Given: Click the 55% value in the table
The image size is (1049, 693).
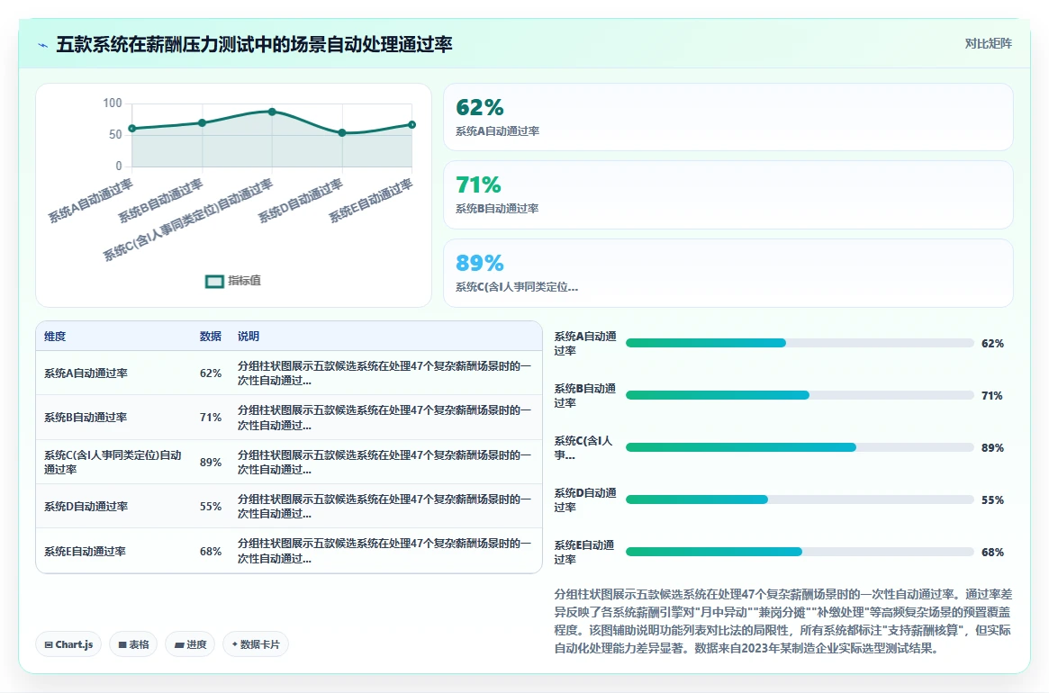Looking at the screenshot, I should tap(210, 507).
